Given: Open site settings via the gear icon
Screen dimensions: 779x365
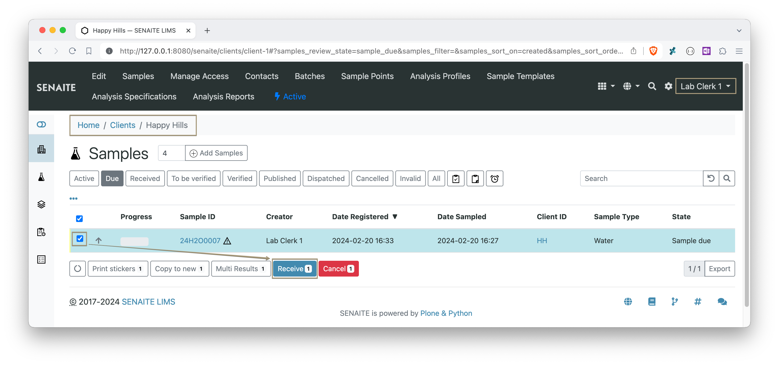Looking at the screenshot, I should click(668, 86).
